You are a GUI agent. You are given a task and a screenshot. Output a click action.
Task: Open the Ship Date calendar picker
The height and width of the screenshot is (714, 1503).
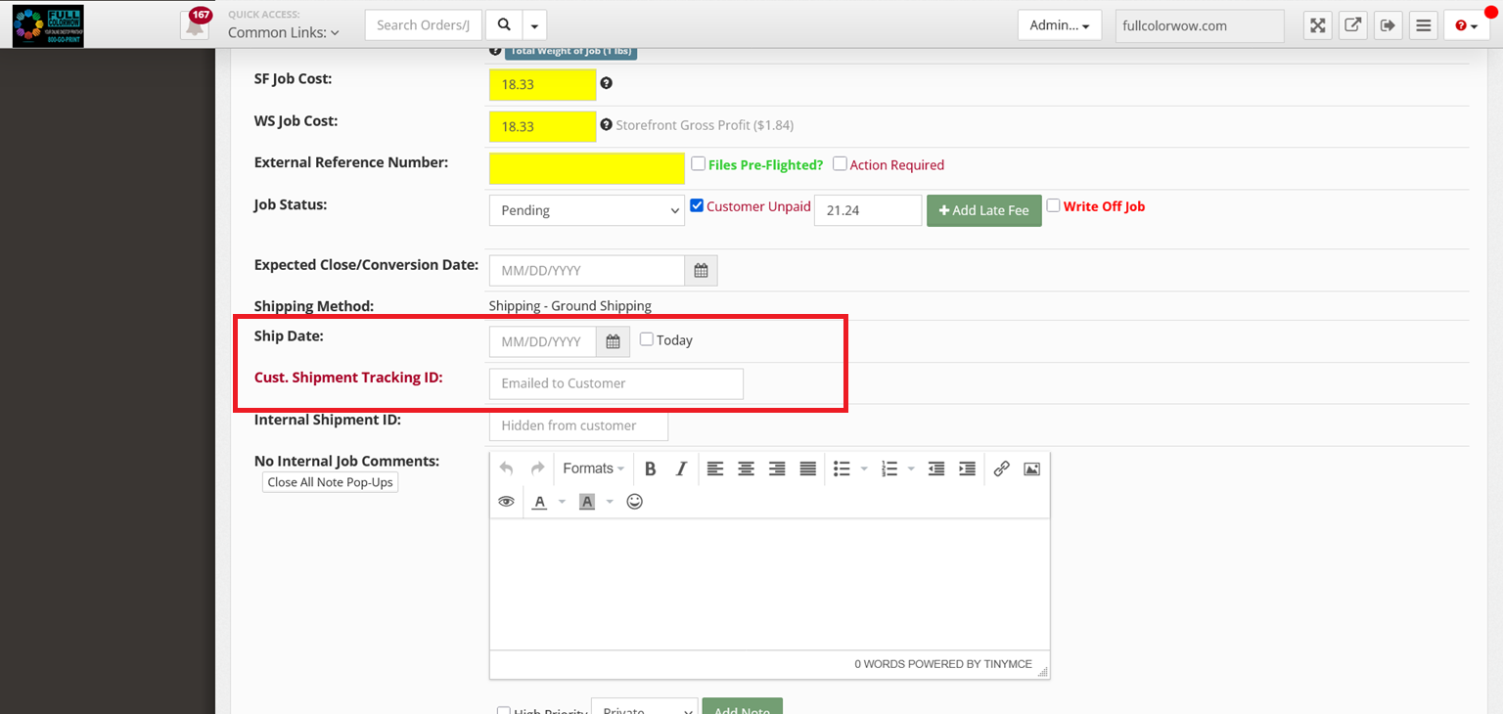(x=613, y=341)
